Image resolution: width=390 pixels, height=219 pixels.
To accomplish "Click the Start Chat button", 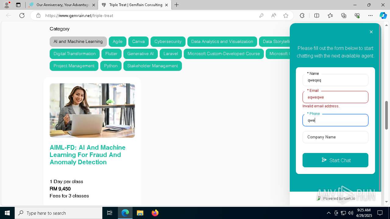I will (x=335, y=160).
